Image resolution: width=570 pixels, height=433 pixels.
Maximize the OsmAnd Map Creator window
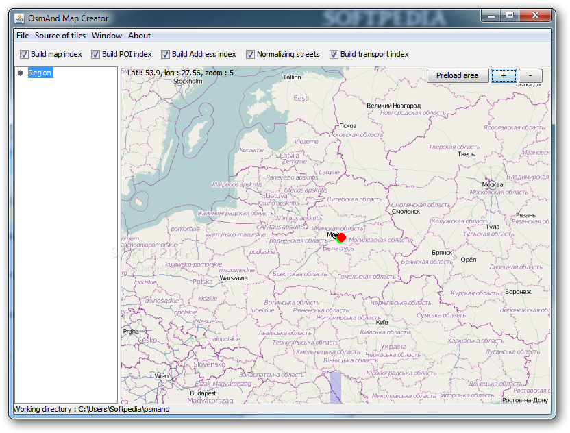(510, 15)
